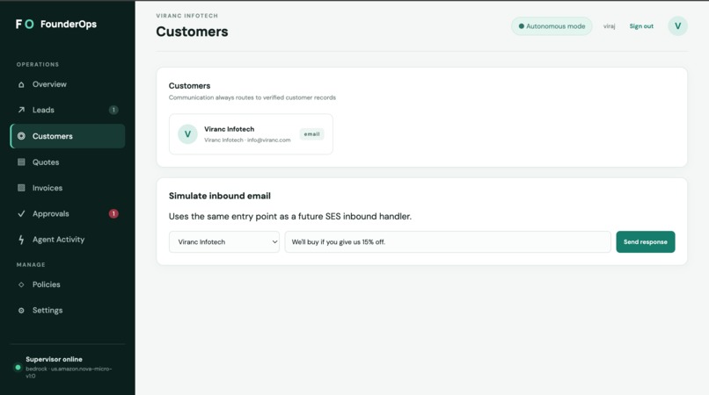Click the email channel tag

311,134
